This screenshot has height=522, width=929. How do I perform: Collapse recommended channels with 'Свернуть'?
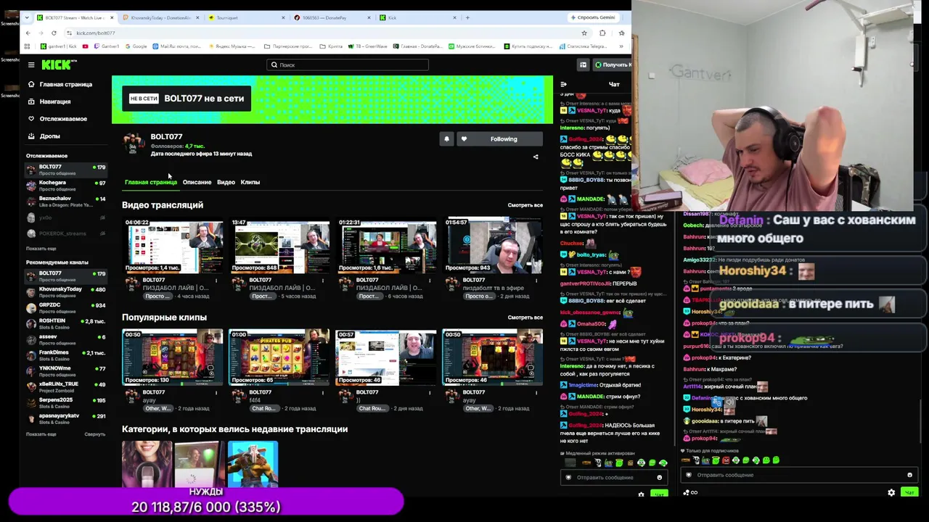95,434
